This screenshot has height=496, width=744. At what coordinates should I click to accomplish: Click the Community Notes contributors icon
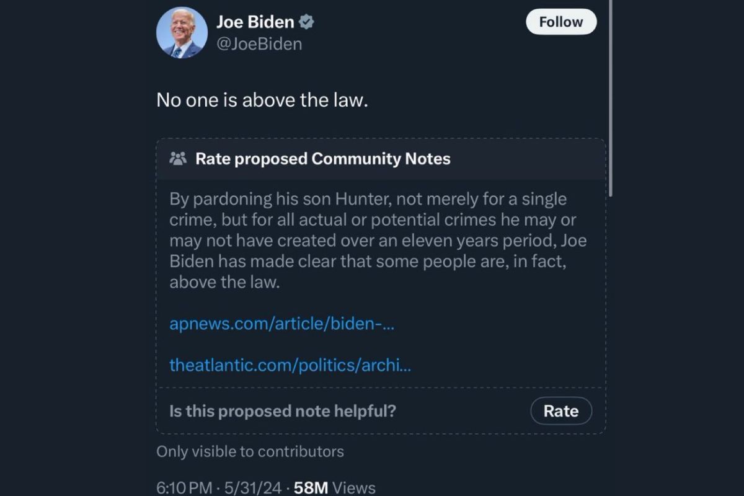[180, 159]
